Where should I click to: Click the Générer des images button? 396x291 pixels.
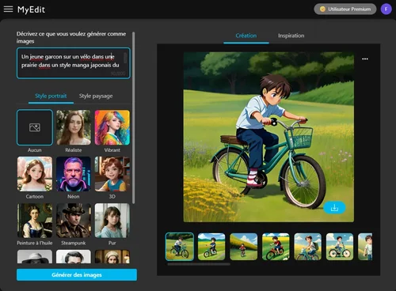click(x=77, y=275)
